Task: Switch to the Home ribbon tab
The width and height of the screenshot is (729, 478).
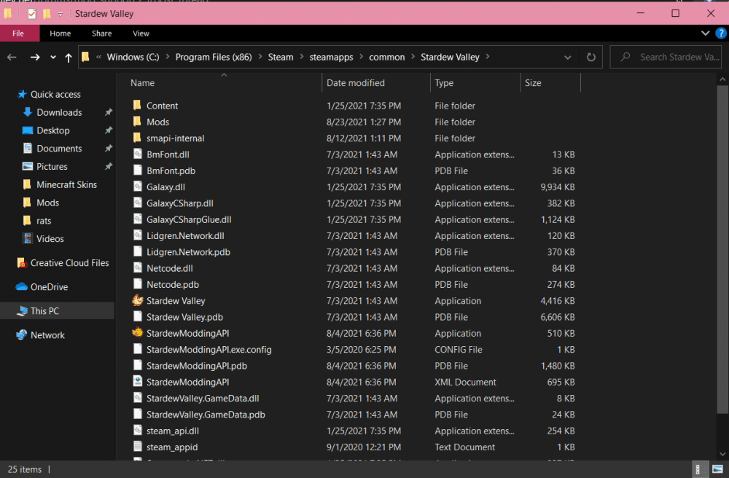Action: [x=61, y=34]
